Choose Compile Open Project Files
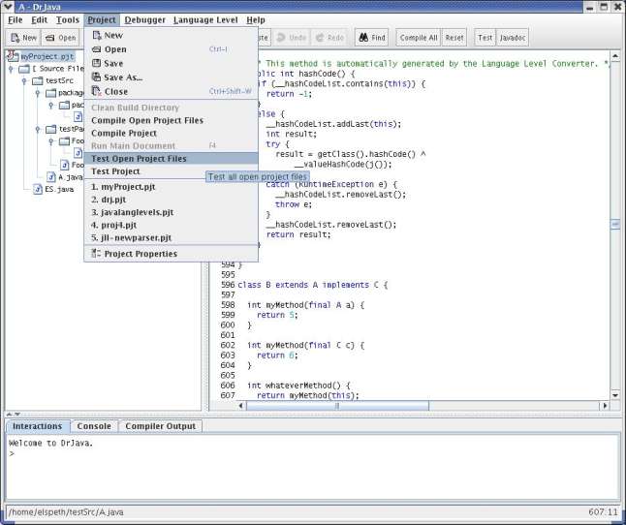 click(x=171, y=120)
